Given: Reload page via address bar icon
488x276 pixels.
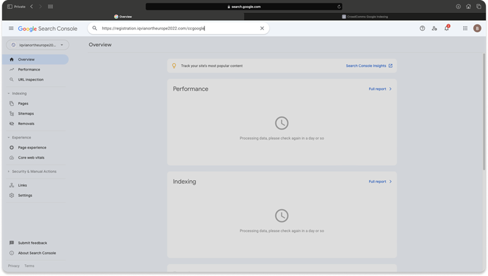Looking at the screenshot, I should (339, 7).
